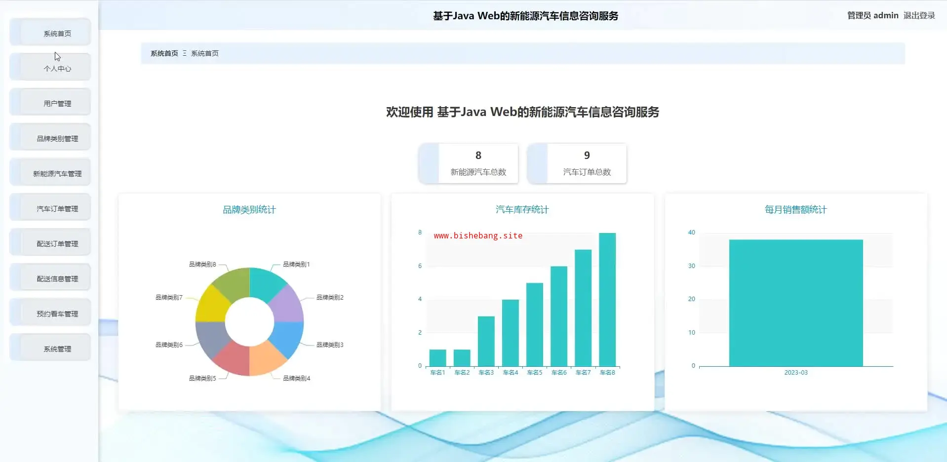Click the 车名8 axis label
This screenshot has width=947, height=462.
(x=607, y=373)
